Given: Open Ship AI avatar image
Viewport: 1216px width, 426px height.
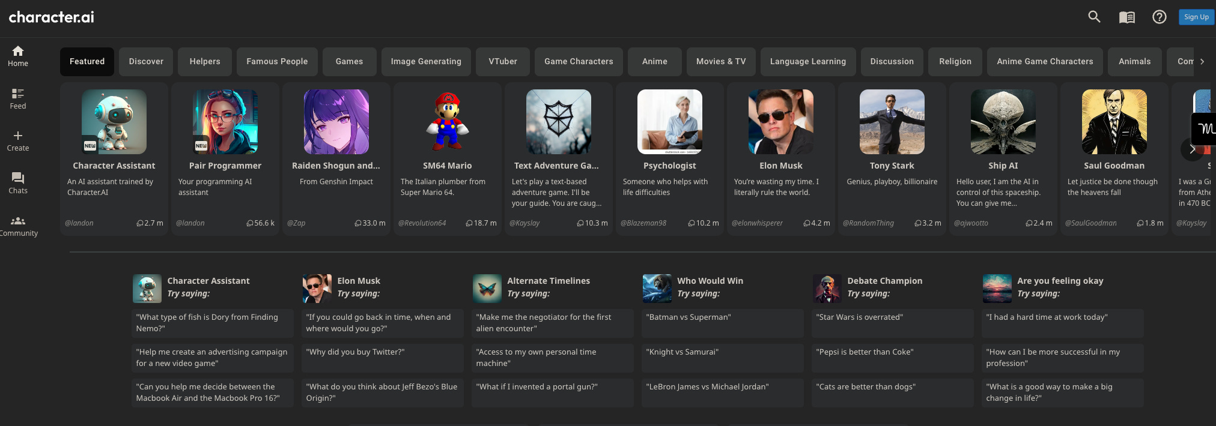Looking at the screenshot, I should point(1003,122).
